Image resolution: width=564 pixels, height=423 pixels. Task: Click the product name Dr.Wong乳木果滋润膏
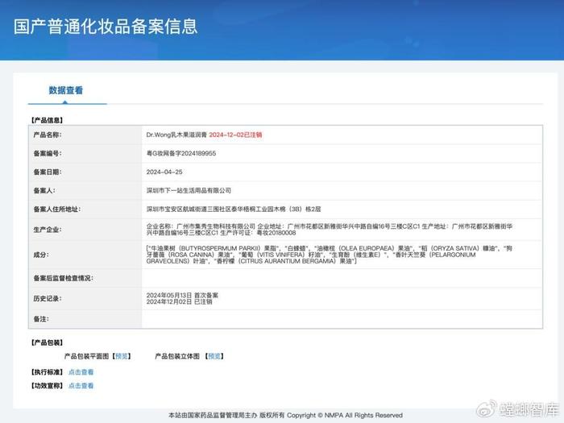click(x=176, y=135)
